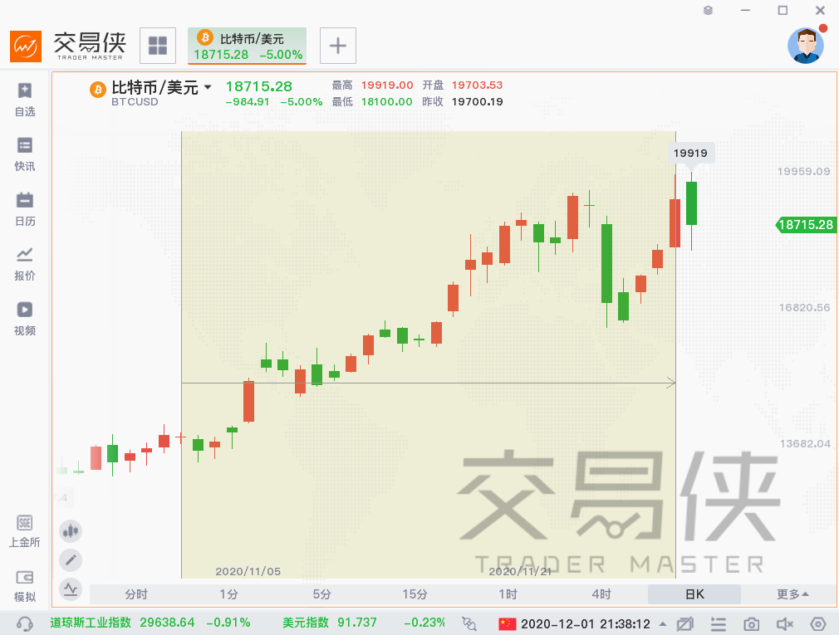The width and height of the screenshot is (839, 635).
Task: Click the 19959.09 axis price label
Action: 803,171
